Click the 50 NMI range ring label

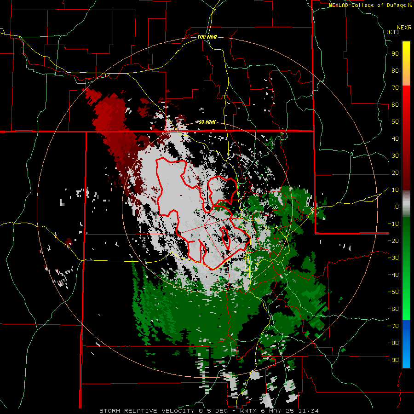(207, 122)
